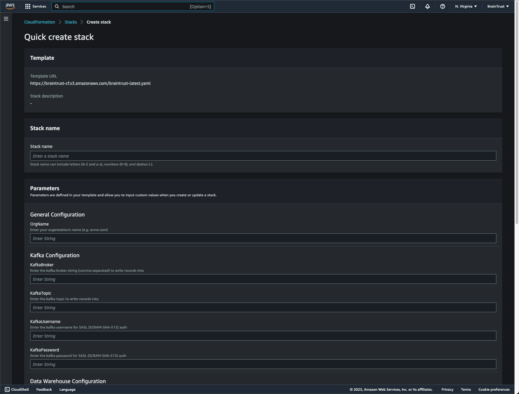Viewport: 519px width, 394px height.
Task: Open the Services grid menu
Action: click(36, 6)
